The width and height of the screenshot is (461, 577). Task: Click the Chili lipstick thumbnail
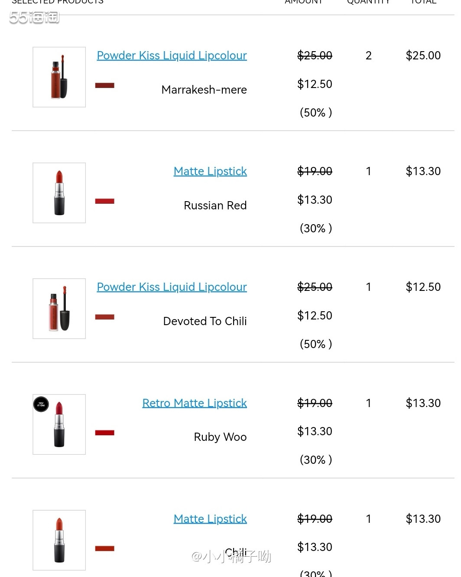59,540
